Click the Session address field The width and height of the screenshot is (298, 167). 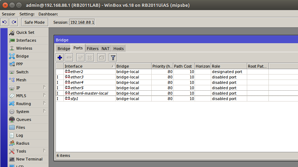coord(82,22)
